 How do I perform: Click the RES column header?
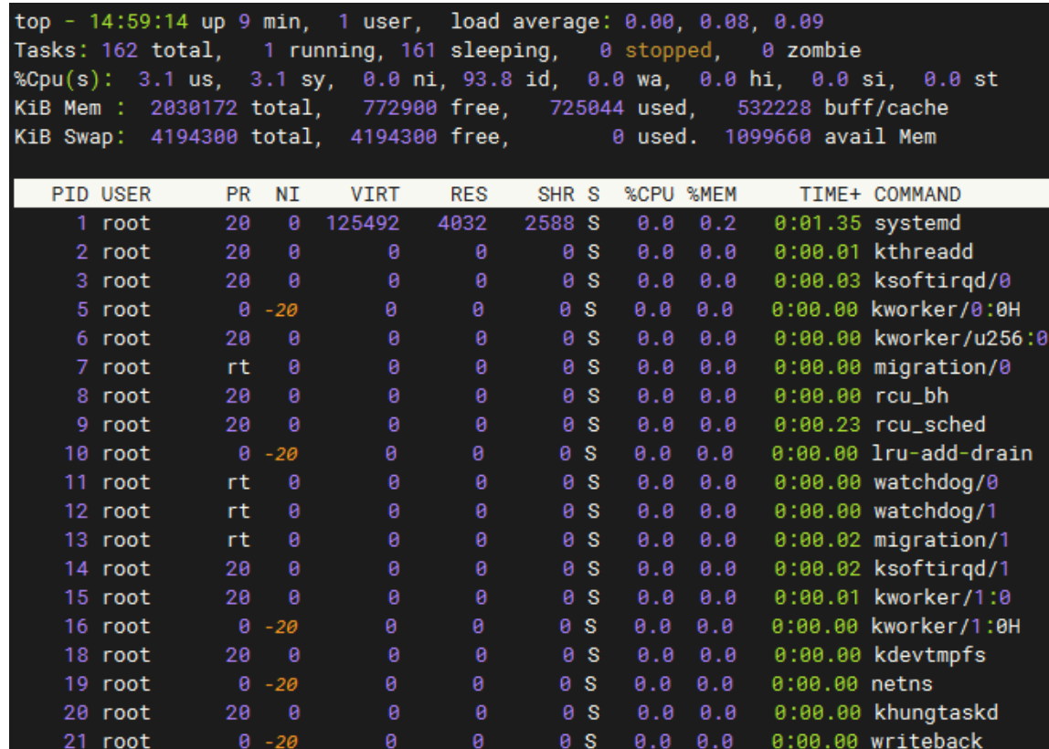click(x=468, y=194)
